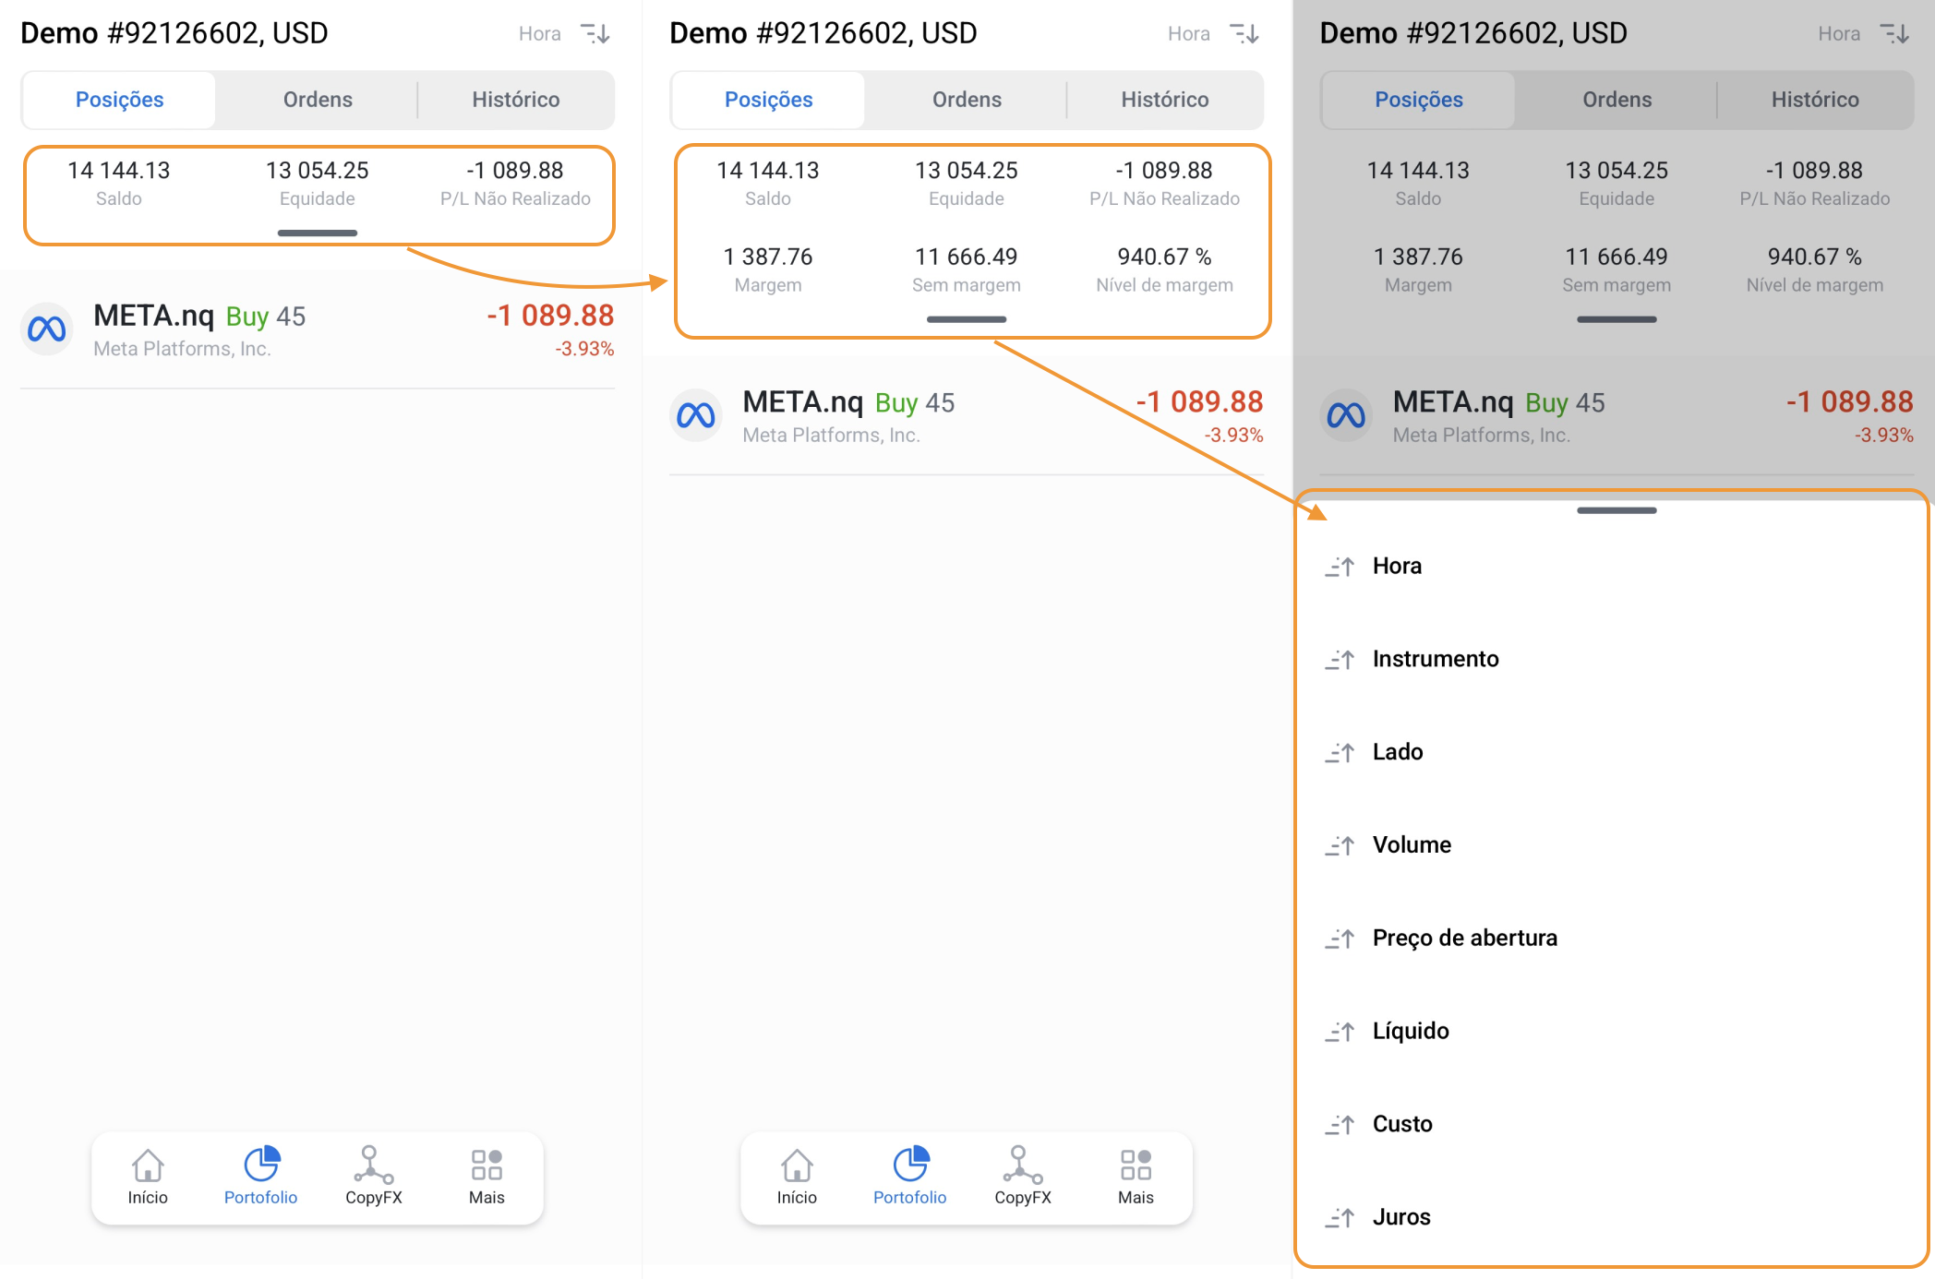The image size is (1935, 1279).
Task: Open CopyFX icon in left navigation bar
Action: tap(373, 1165)
